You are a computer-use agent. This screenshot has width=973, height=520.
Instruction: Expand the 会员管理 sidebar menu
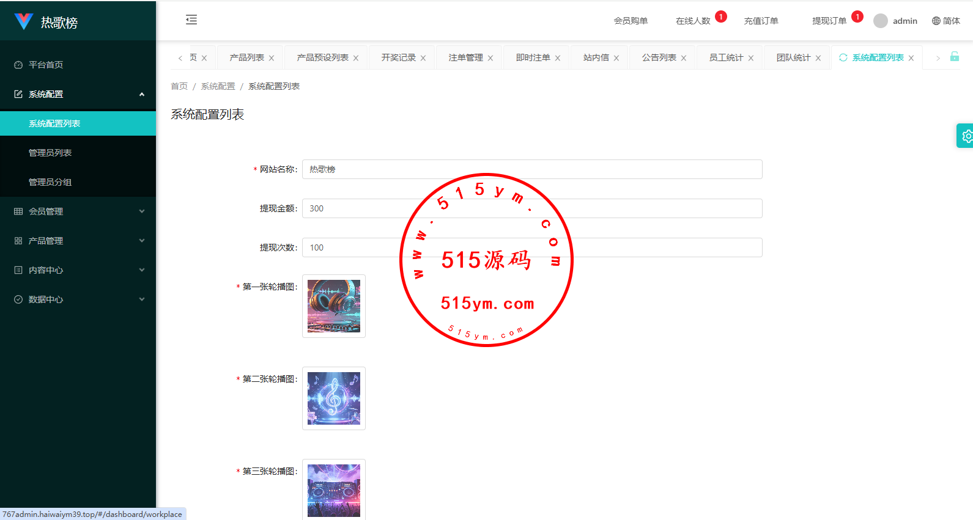(78, 211)
